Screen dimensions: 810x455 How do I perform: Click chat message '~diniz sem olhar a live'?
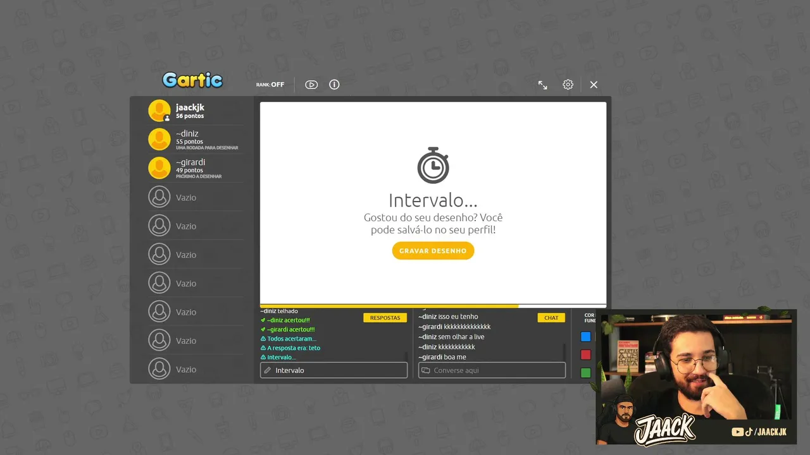[x=451, y=337]
